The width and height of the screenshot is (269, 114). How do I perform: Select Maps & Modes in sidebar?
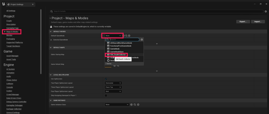12,32
